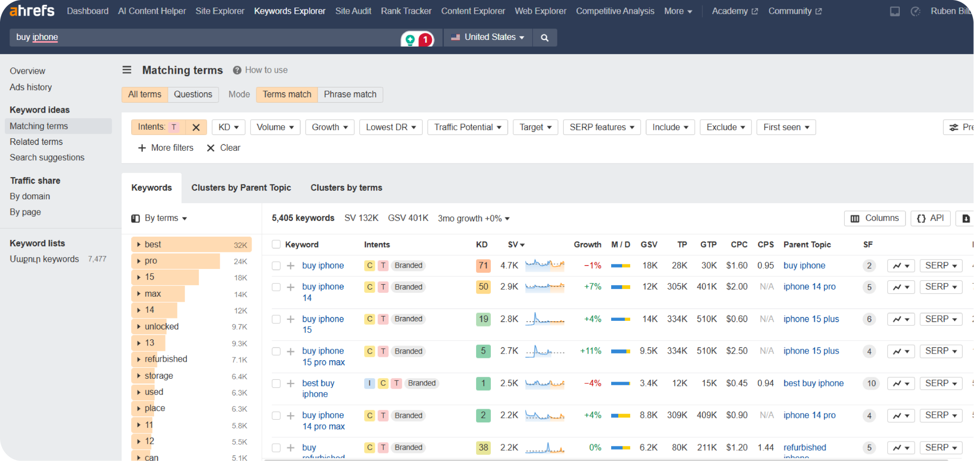
Task: Check the best buy iphone row checkbox
Action: tap(276, 383)
